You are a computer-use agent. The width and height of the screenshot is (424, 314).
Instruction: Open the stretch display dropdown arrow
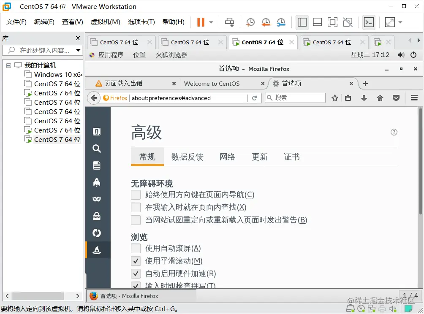[400, 22]
